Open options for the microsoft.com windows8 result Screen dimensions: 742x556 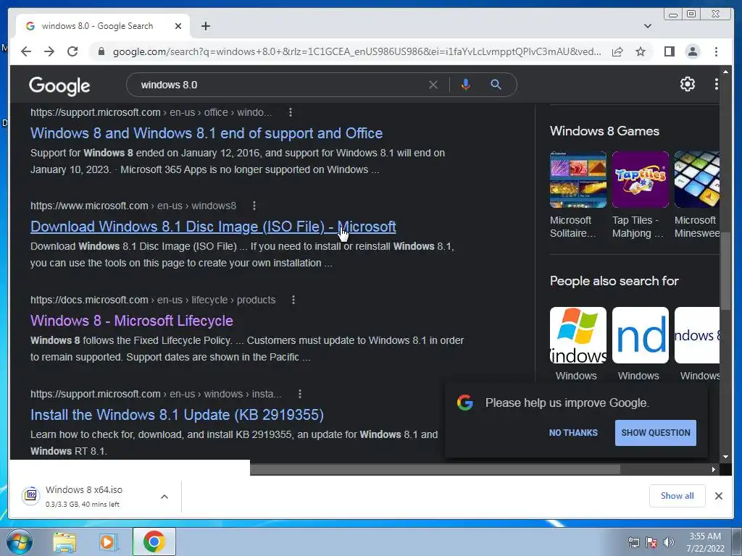point(254,206)
